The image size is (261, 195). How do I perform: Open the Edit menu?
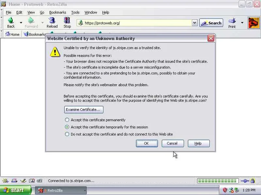pyautogui.click(x=19, y=12)
